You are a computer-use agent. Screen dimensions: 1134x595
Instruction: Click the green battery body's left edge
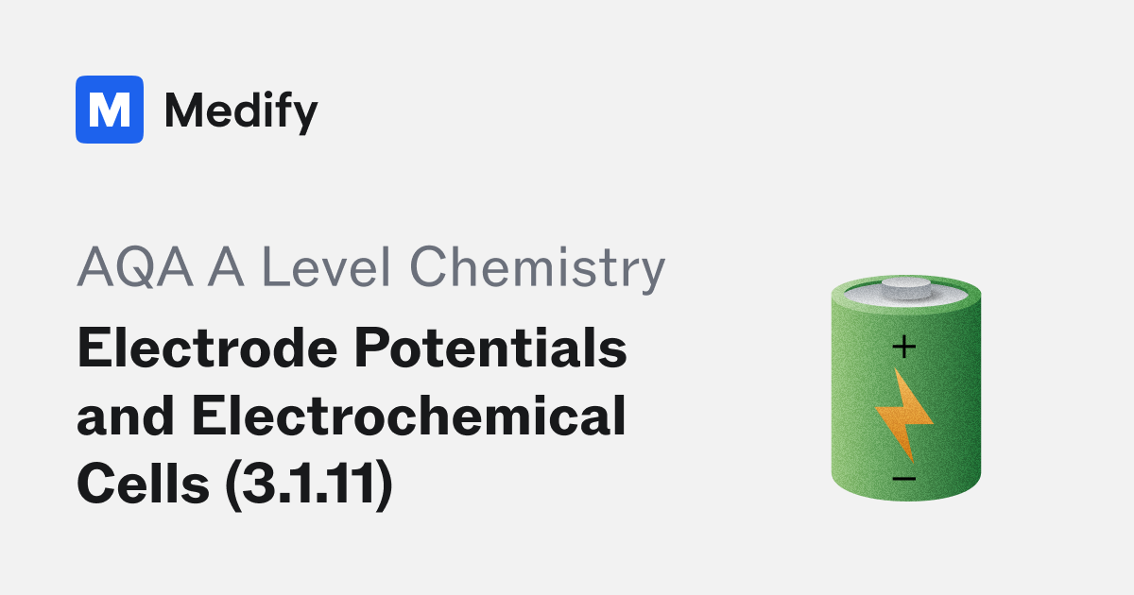click(838, 397)
